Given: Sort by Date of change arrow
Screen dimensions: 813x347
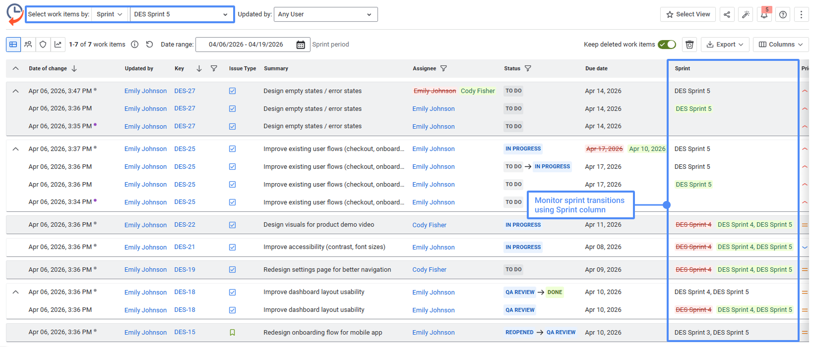Looking at the screenshot, I should pos(74,69).
